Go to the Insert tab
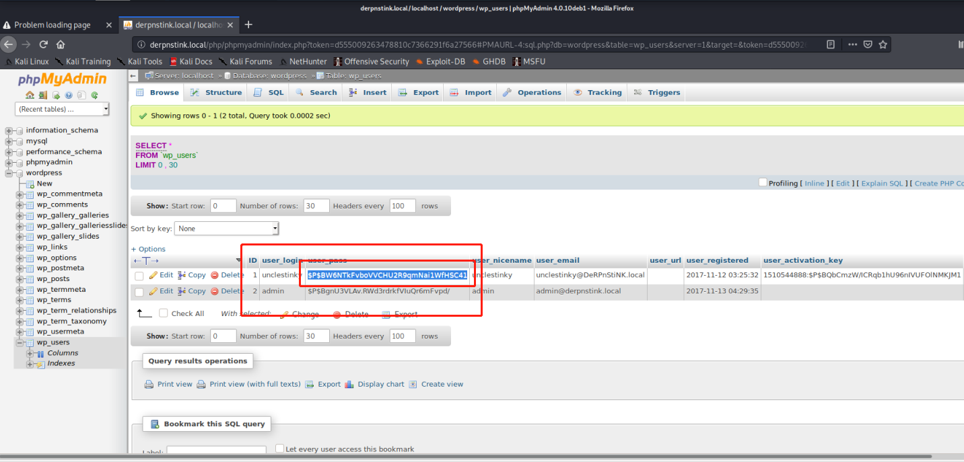964x462 pixels. click(x=368, y=93)
